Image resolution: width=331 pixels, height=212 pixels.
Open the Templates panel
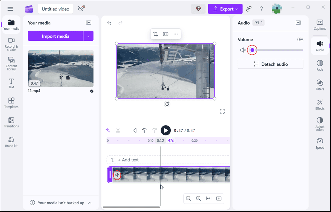tap(11, 103)
